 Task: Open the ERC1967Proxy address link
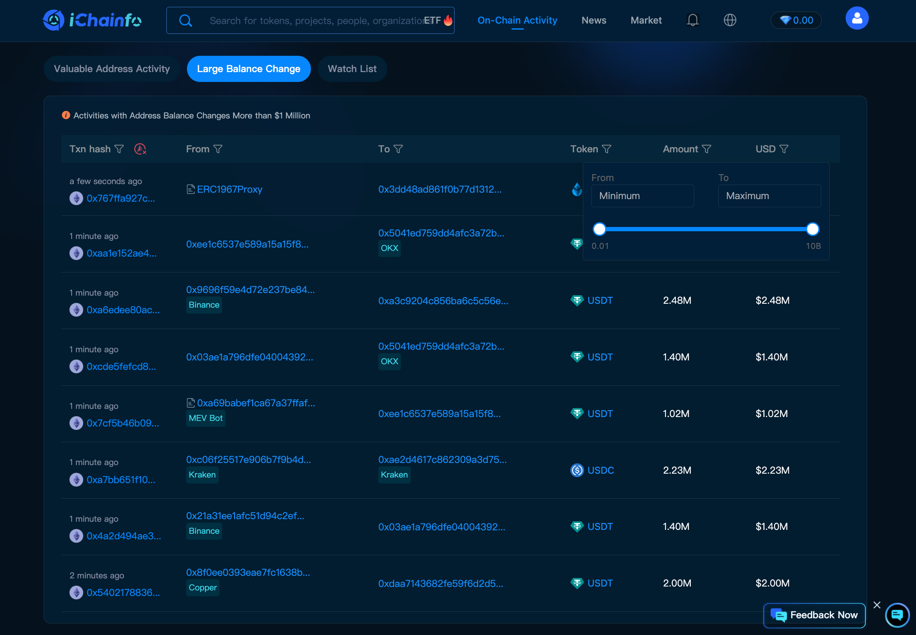229,189
